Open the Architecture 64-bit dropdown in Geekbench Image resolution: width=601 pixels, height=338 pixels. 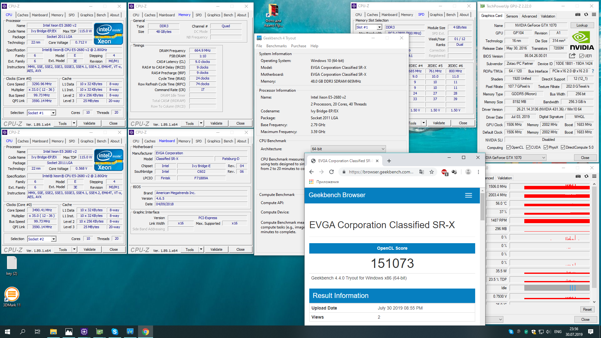[348, 149]
